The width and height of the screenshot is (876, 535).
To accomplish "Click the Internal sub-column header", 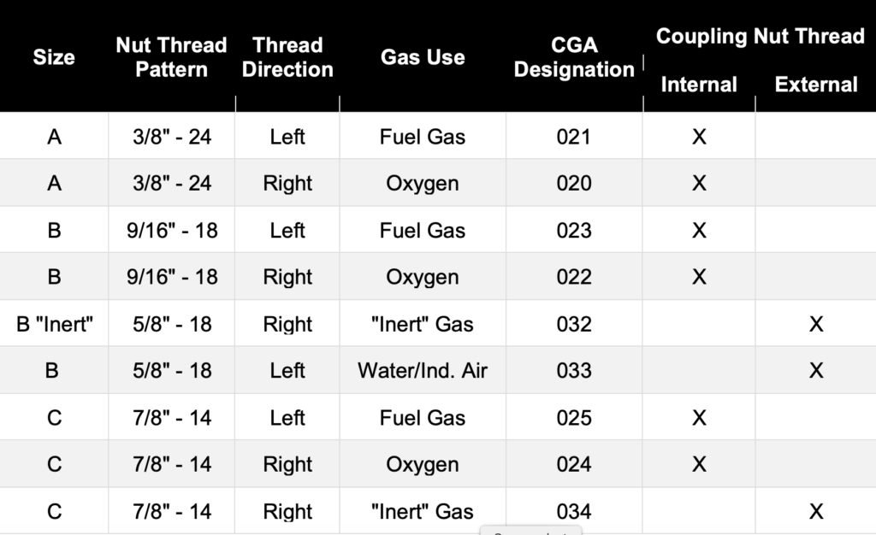I will [699, 85].
